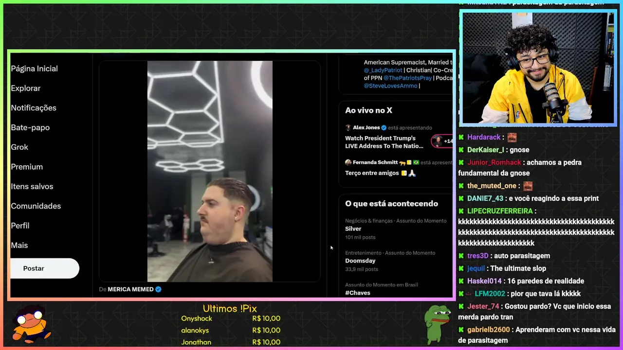Viewport: 623px width, 350px height.
Task: Click 'O que está acontecendo' heading
Action: click(391, 204)
